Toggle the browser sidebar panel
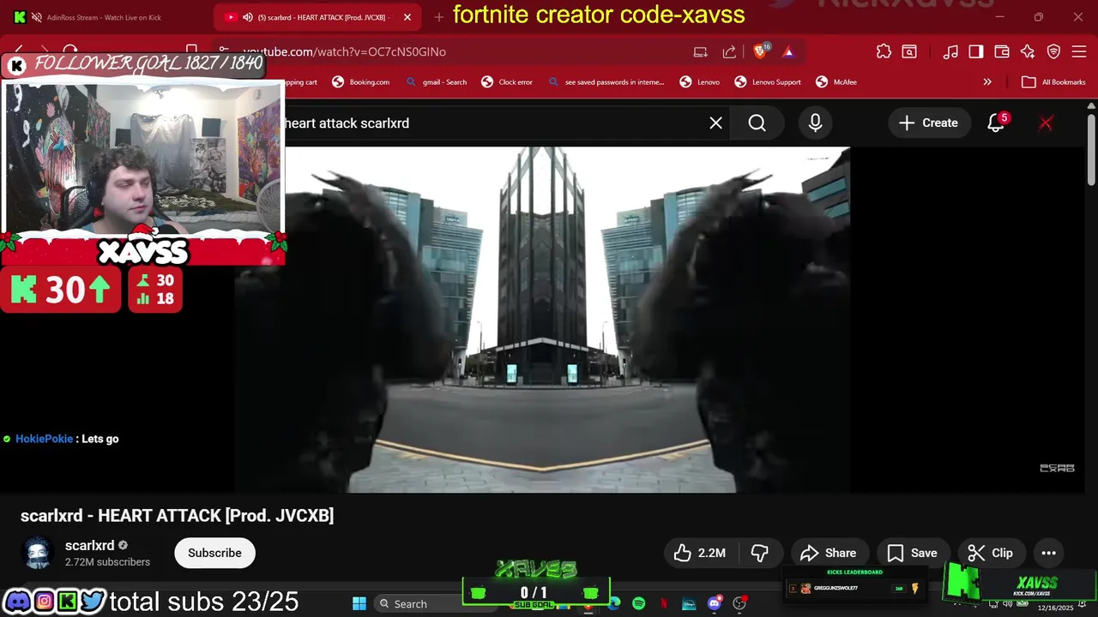The height and width of the screenshot is (617, 1098). pyautogui.click(x=975, y=52)
